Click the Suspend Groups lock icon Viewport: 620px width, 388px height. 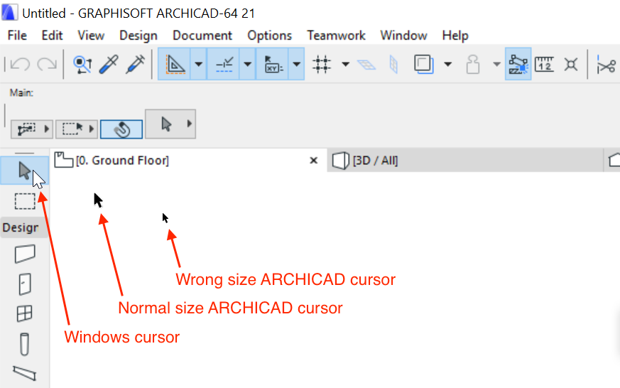(x=472, y=64)
